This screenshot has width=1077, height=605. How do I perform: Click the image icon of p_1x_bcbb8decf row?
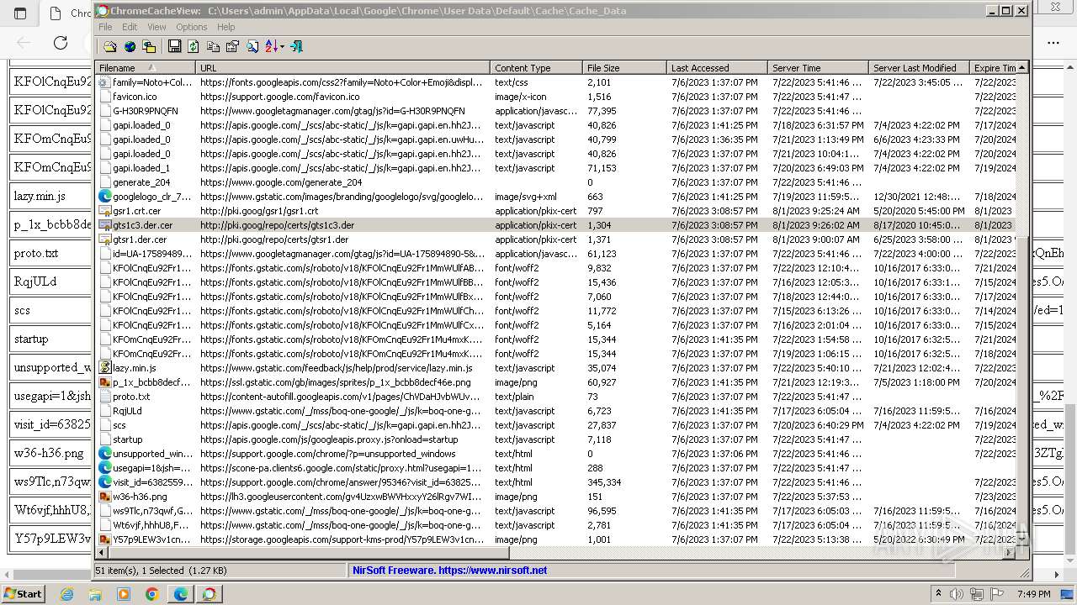tap(105, 382)
